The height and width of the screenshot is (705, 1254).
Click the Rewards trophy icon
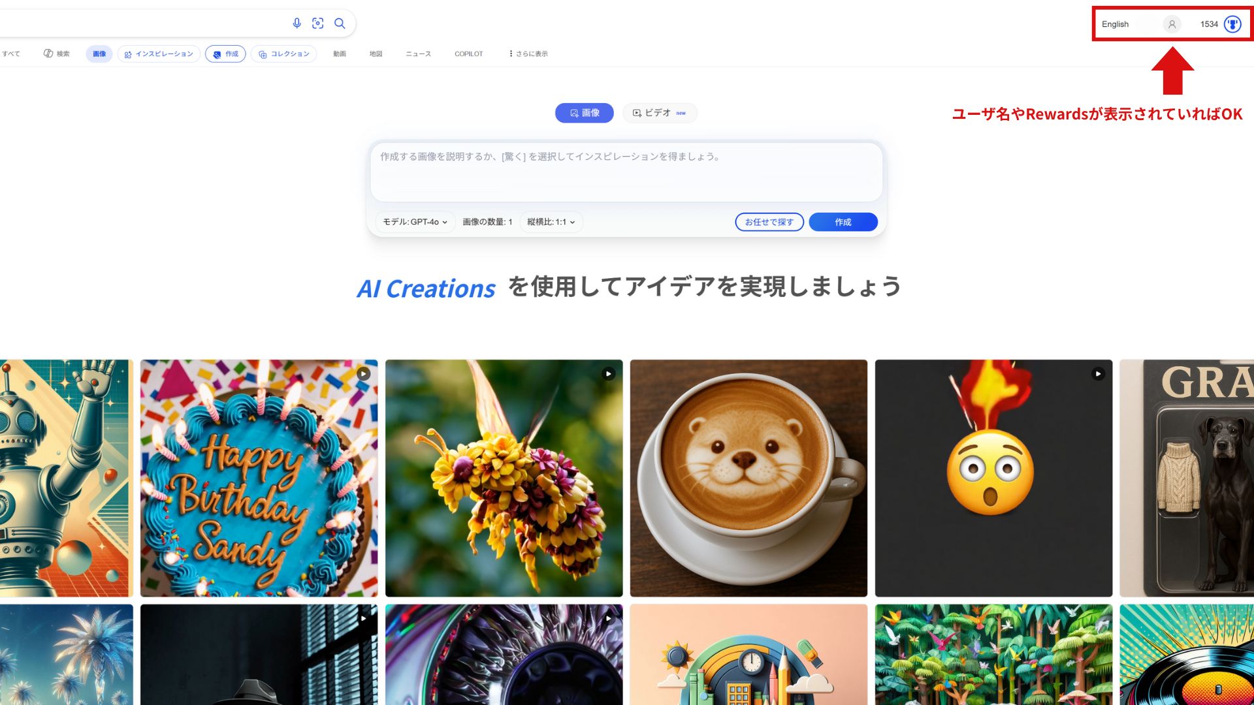pyautogui.click(x=1232, y=24)
